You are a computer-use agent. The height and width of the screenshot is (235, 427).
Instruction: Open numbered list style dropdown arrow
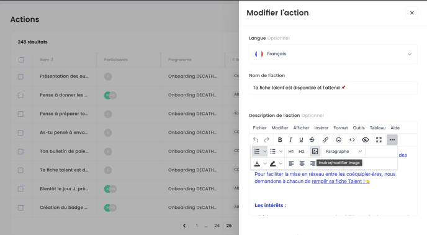(x=264, y=151)
